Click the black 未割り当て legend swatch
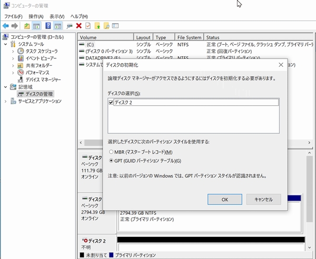 (x=82, y=255)
